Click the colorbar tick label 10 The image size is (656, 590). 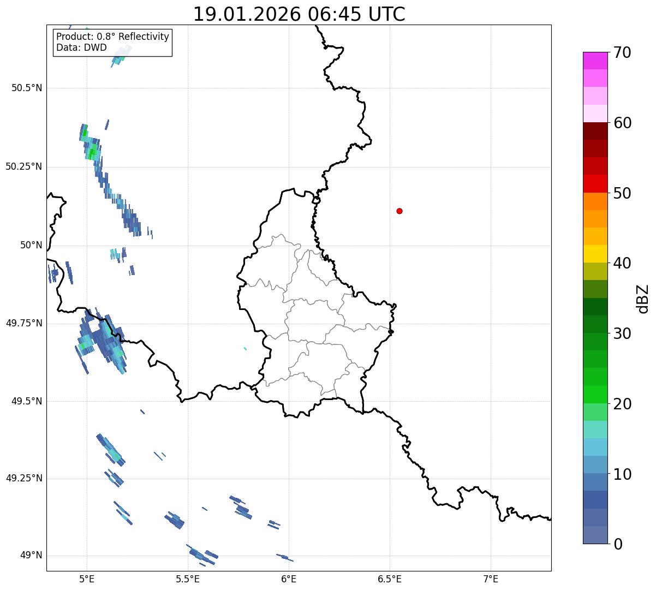pyautogui.click(x=622, y=474)
